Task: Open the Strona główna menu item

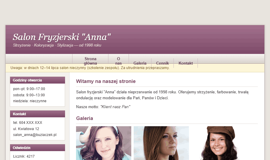Action: [x=90, y=61]
